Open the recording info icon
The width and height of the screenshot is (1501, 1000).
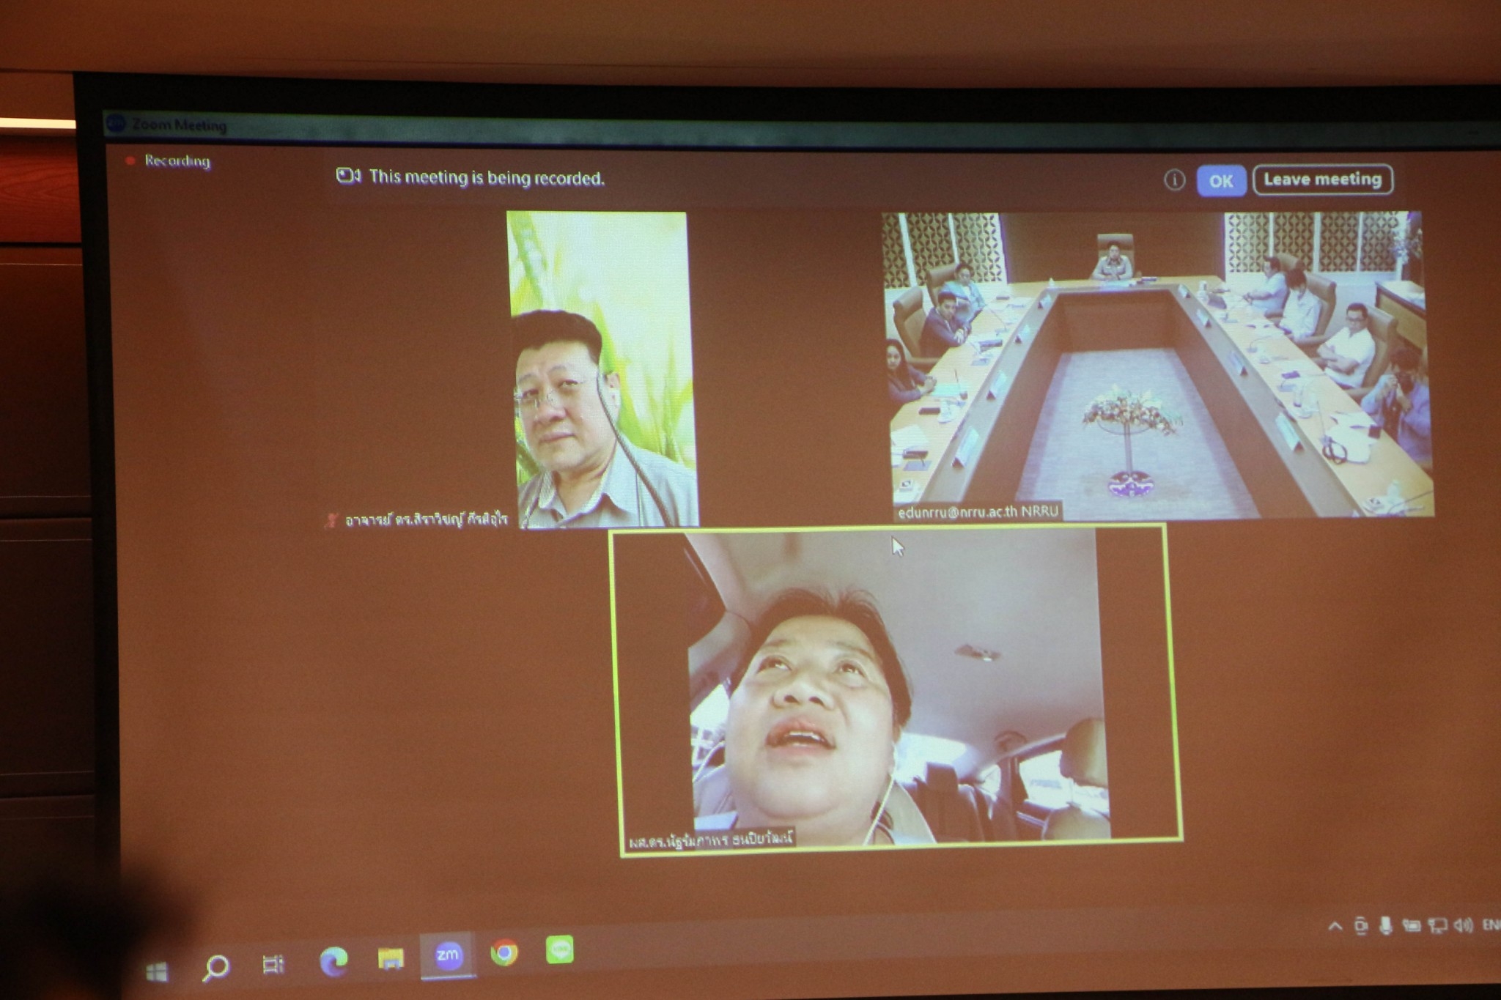click(x=1174, y=180)
